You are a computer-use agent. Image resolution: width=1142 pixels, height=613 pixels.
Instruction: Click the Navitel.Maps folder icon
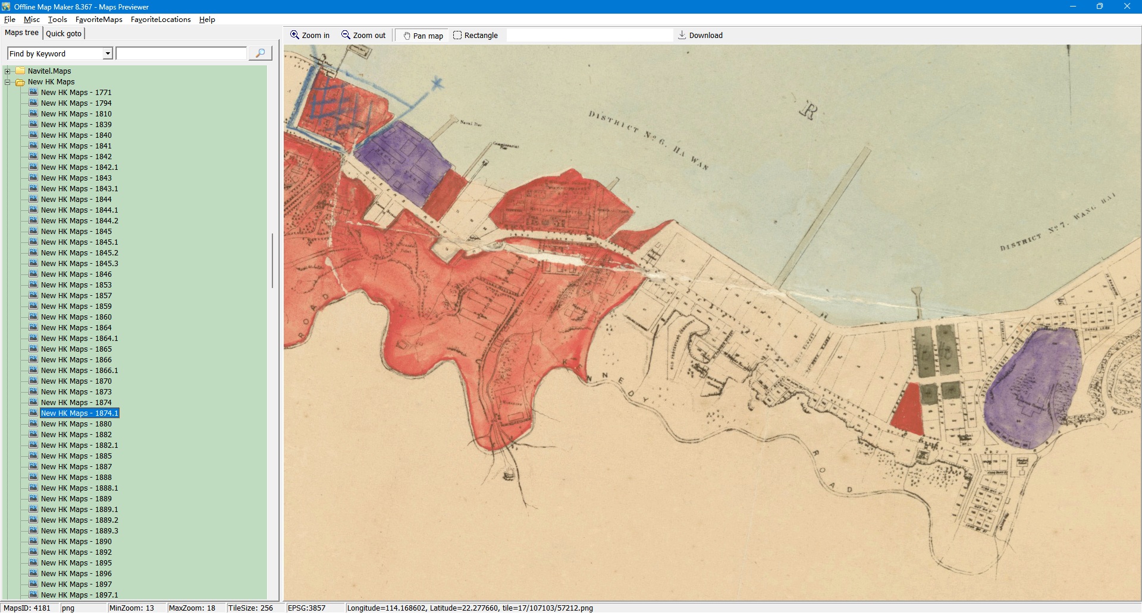pyautogui.click(x=20, y=71)
